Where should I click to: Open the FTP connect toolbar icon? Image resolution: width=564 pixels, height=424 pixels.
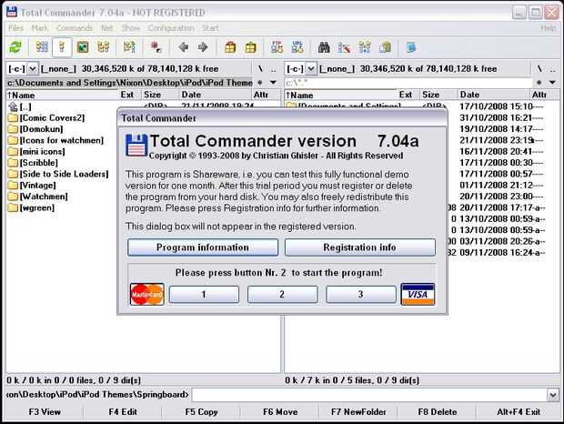click(277, 47)
